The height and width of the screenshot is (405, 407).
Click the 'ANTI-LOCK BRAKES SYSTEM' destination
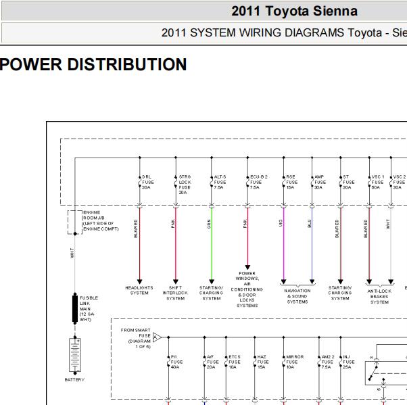pos(379,296)
